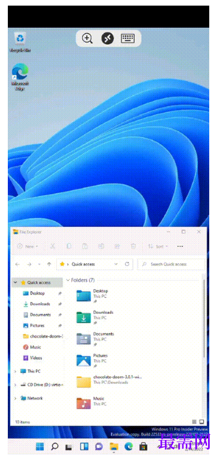Select the Recycle Bin desktop icon

(20, 43)
